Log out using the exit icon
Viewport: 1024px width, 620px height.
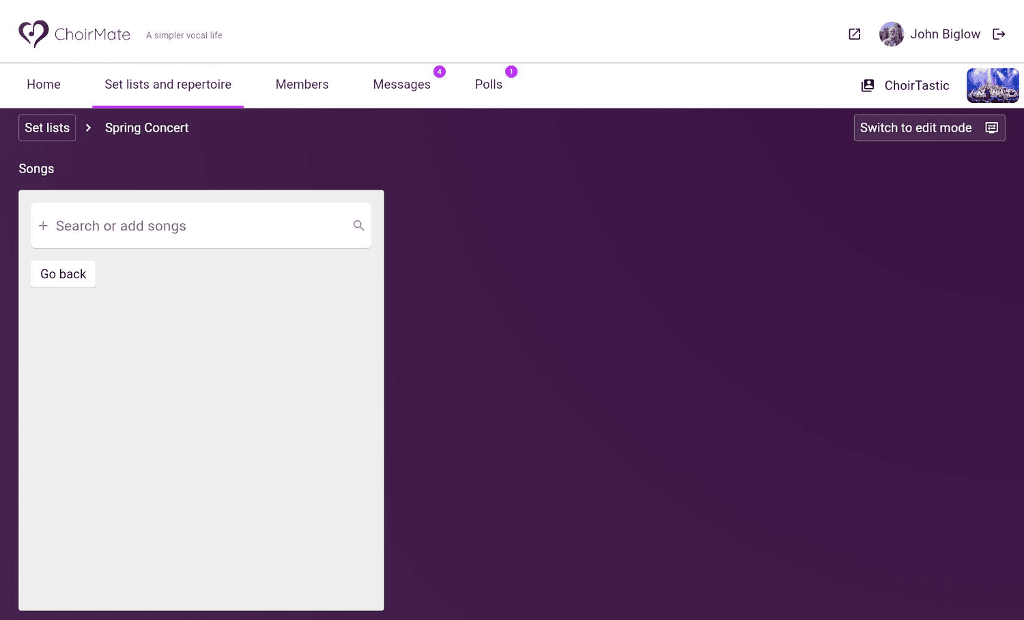[x=999, y=34]
